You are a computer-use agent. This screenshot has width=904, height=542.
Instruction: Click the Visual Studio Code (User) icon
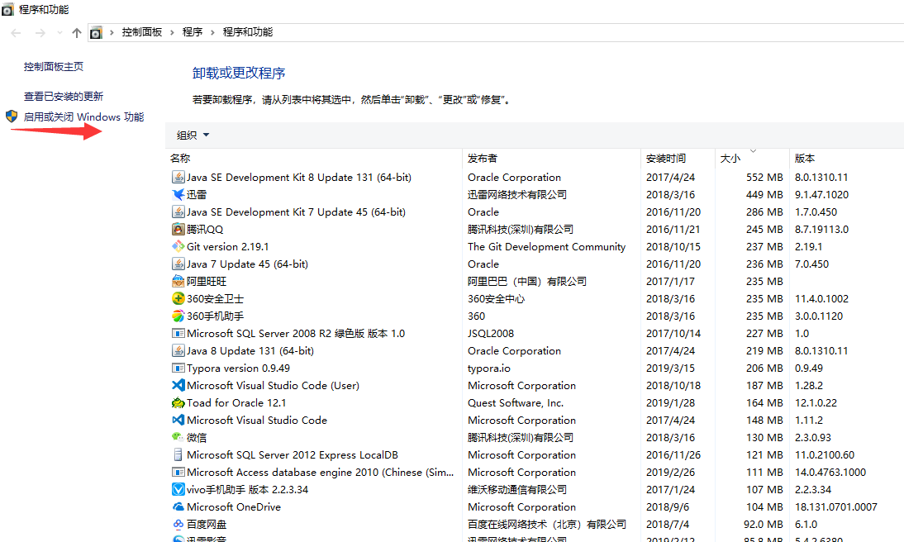click(178, 386)
